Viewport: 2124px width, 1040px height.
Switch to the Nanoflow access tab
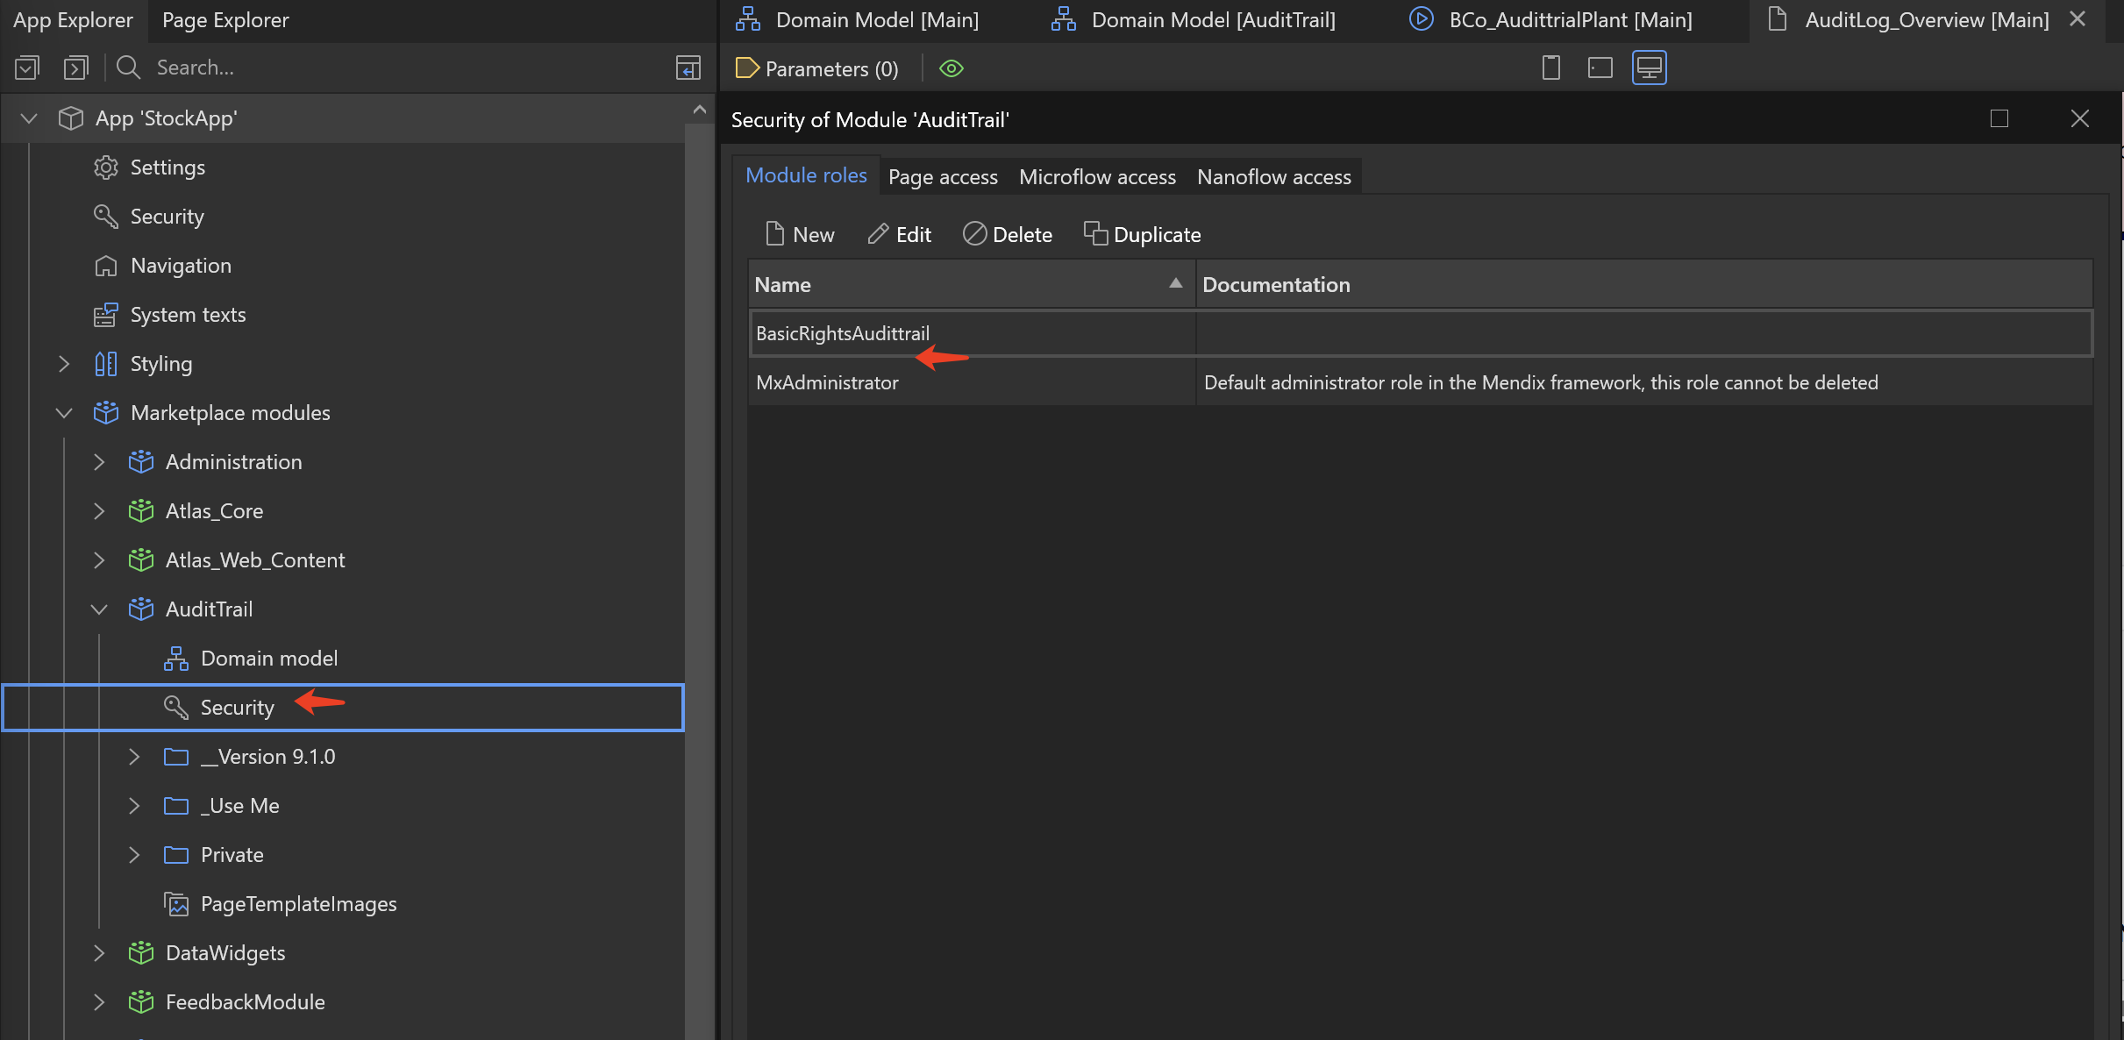[1274, 177]
